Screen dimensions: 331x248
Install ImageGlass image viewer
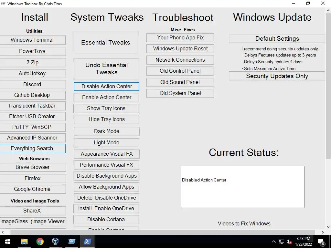point(33,222)
